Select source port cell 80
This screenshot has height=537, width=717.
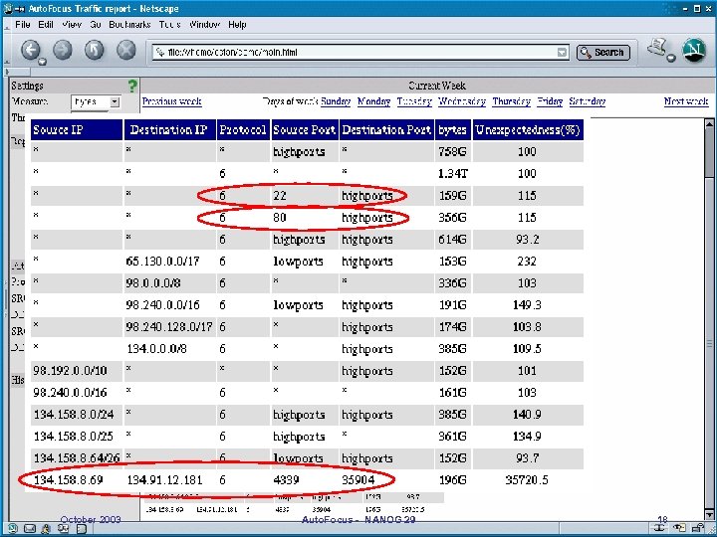(280, 218)
